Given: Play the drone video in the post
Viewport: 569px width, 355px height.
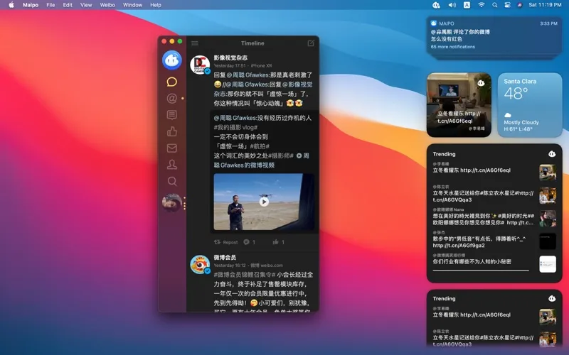Looking at the screenshot, I should 264,202.
